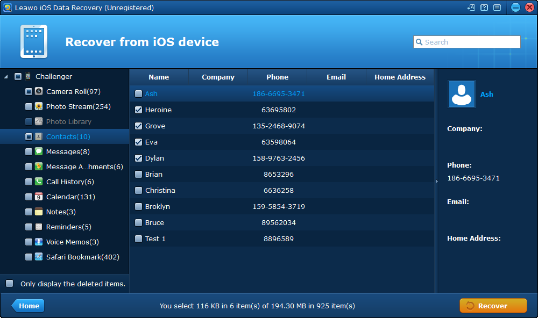Check the Ash contact checkbox
538x318 pixels.
pyautogui.click(x=139, y=94)
